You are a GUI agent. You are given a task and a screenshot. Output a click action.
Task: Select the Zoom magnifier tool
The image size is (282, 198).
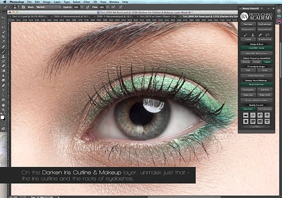point(3,110)
